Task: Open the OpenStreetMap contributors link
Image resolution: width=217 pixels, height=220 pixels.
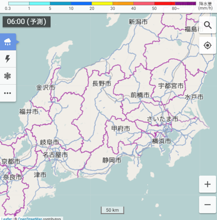Action: point(30,219)
